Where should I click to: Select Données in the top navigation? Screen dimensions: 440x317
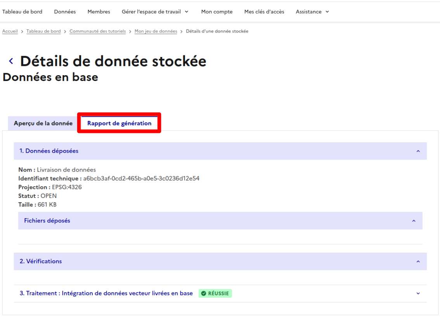[x=64, y=12]
